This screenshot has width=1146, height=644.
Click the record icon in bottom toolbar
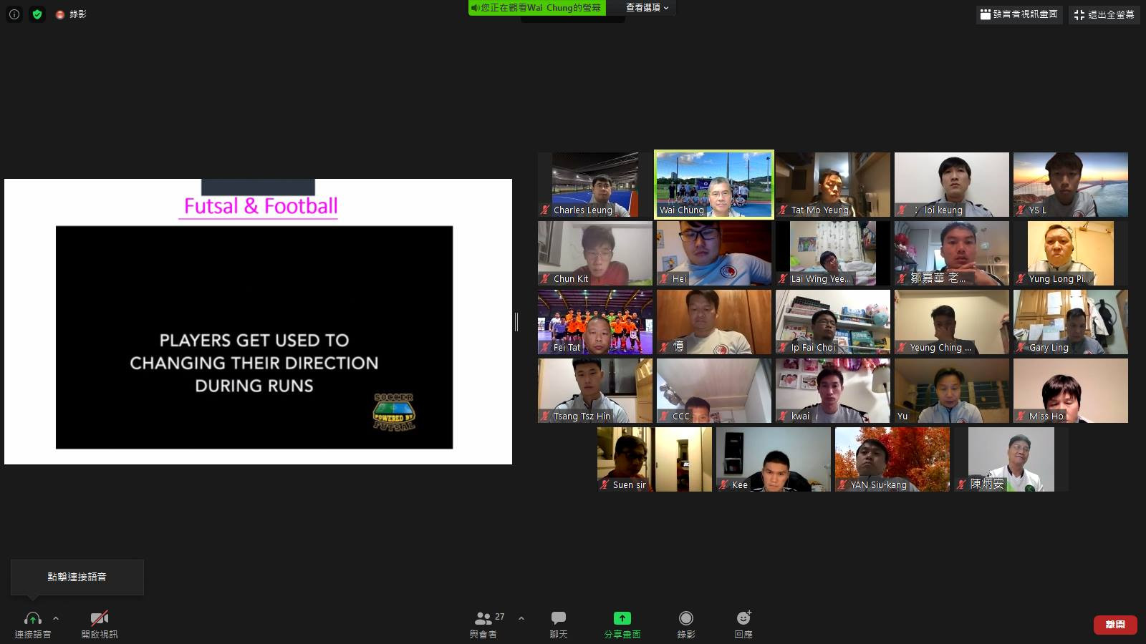[x=685, y=618]
